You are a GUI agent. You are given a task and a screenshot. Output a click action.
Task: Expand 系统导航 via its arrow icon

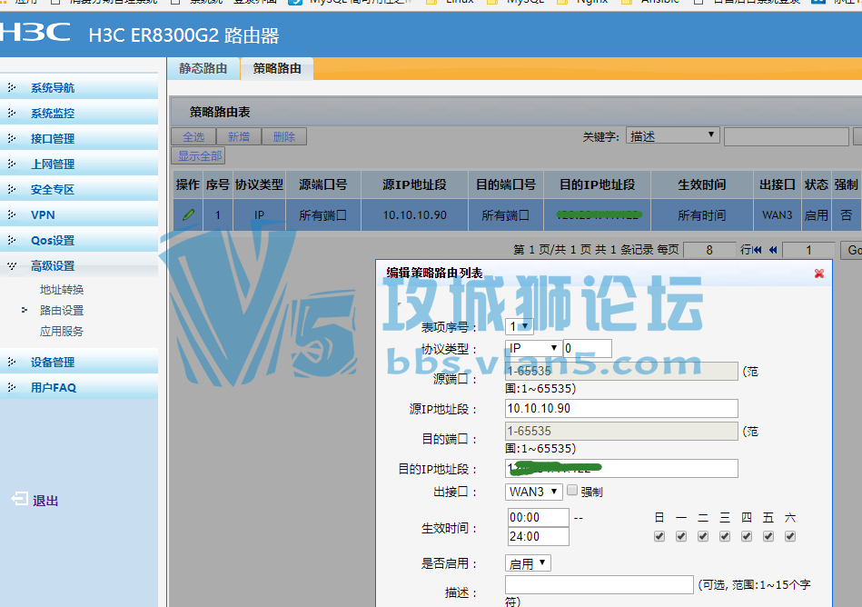[x=12, y=87]
